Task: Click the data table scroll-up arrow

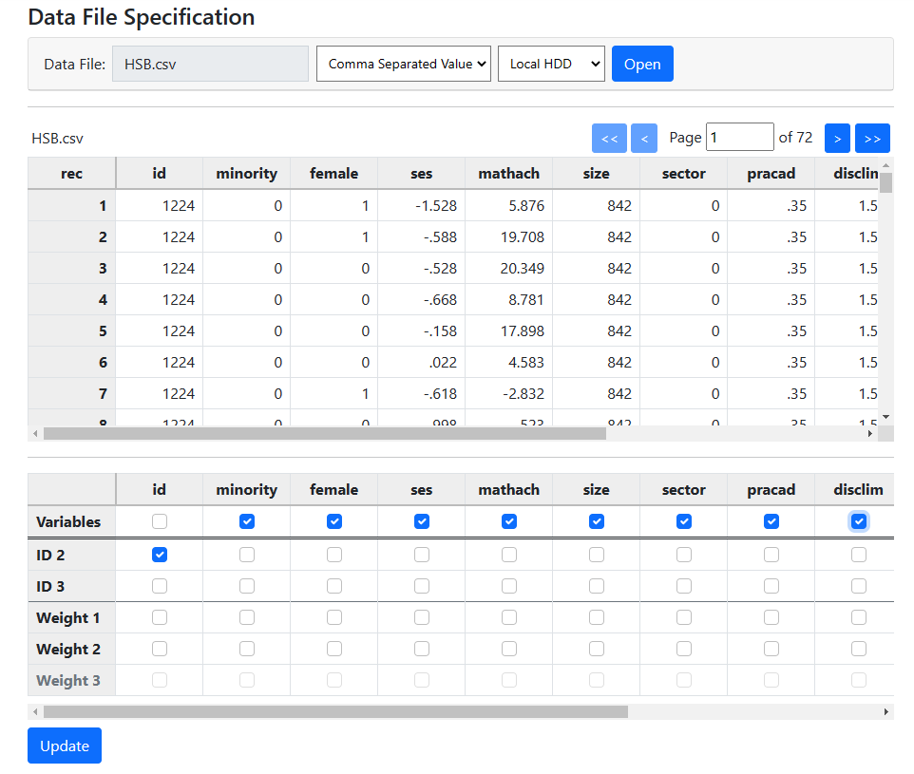Action: [x=886, y=165]
